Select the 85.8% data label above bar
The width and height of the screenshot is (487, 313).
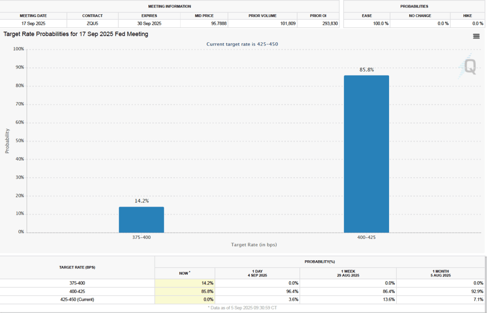click(366, 70)
